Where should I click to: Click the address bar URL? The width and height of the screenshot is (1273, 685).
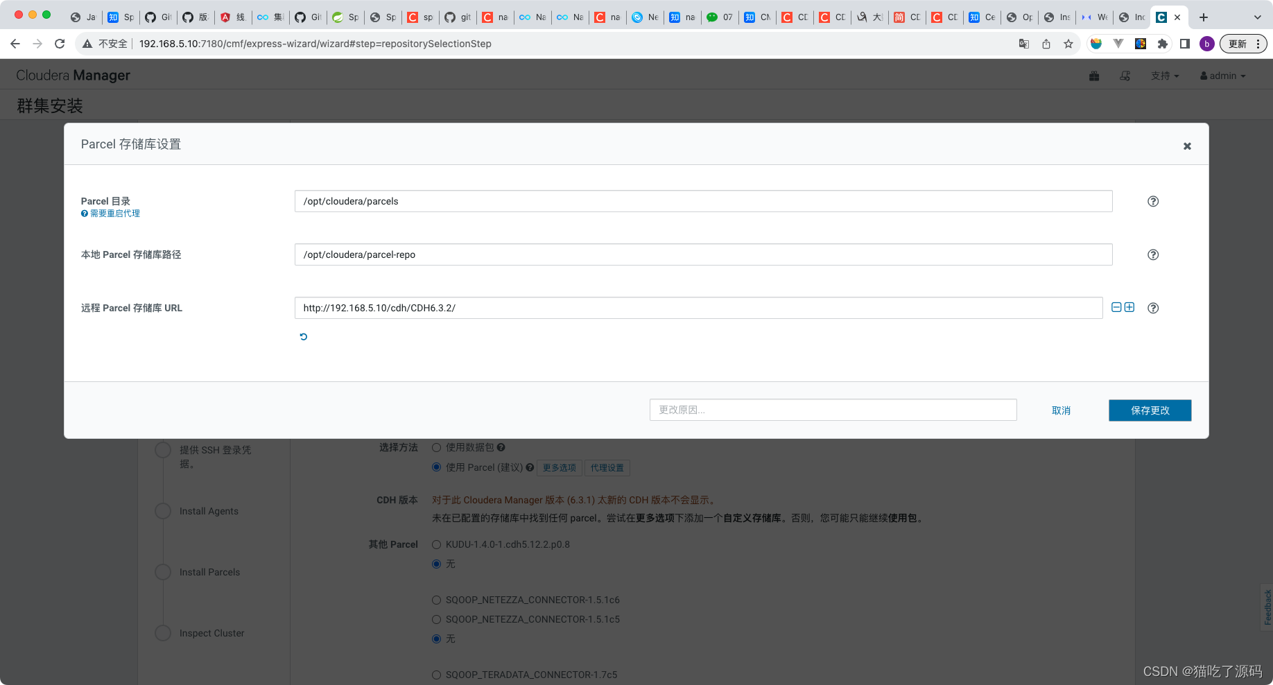(315, 44)
